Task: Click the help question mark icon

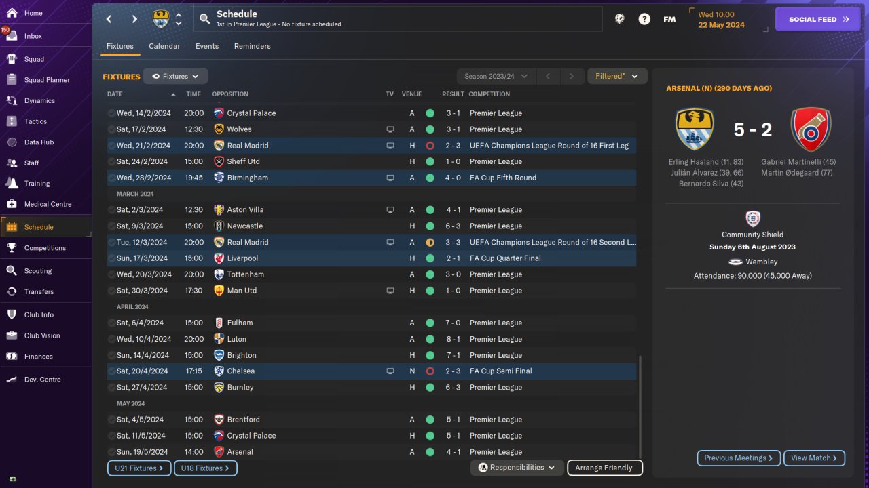Action: point(644,19)
